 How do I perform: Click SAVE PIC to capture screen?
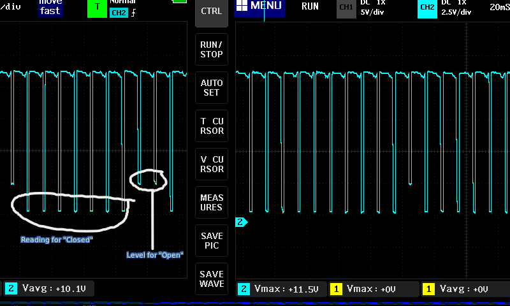212,241
